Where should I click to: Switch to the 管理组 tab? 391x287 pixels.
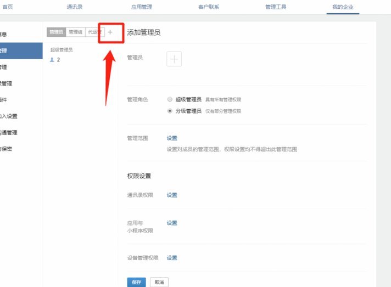pyautogui.click(x=76, y=32)
